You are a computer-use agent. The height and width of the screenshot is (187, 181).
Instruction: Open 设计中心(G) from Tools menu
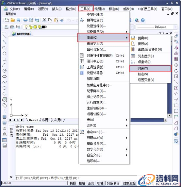(104, 61)
